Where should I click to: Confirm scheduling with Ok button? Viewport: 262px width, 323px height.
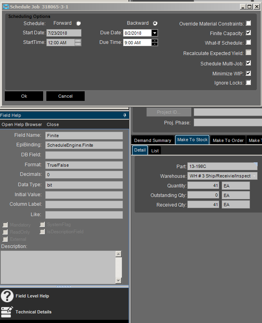click(x=24, y=96)
